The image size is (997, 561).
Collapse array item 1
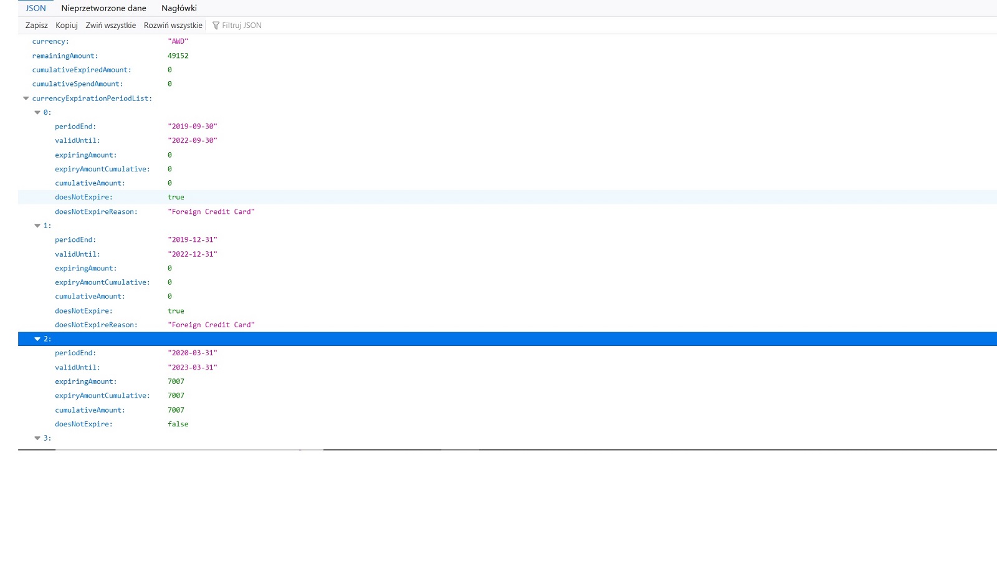(37, 226)
